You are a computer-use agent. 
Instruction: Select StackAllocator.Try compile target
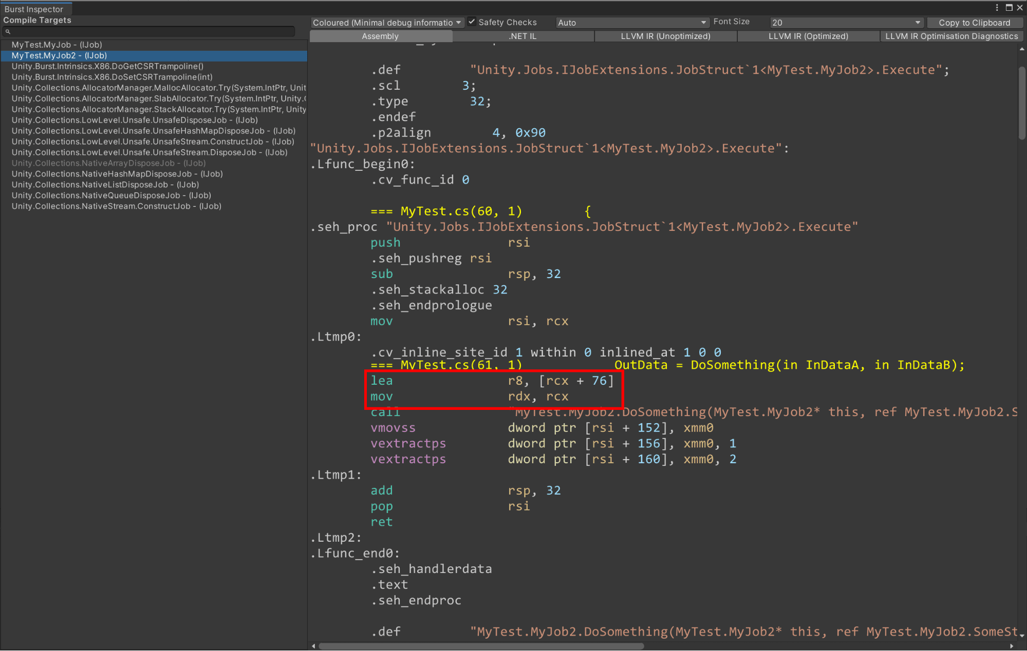pyautogui.click(x=154, y=109)
